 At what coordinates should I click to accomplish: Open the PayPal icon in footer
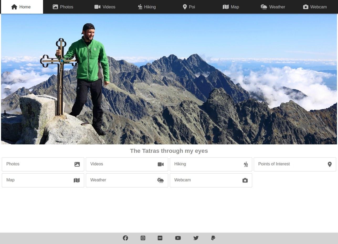213,238
